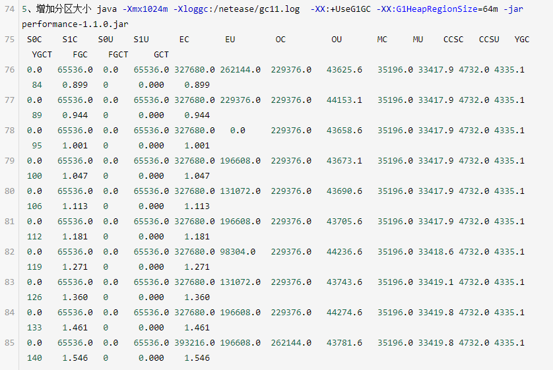Click the OU value 43673.1
The height and width of the screenshot is (370, 553).
(344, 160)
